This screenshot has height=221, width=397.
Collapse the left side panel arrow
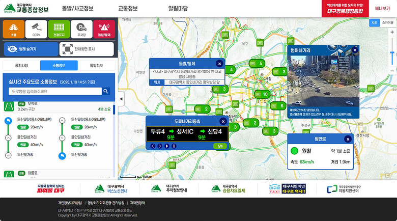point(121,98)
